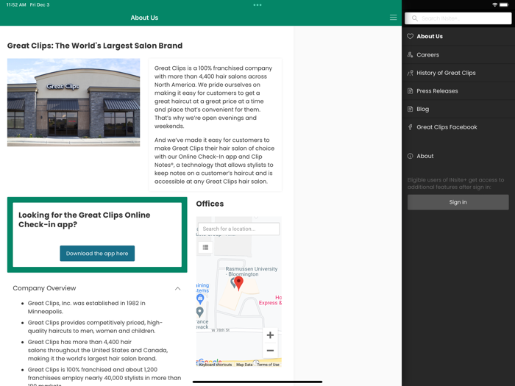
Task: Click the heart icon beside About Us
Action: click(x=411, y=37)
